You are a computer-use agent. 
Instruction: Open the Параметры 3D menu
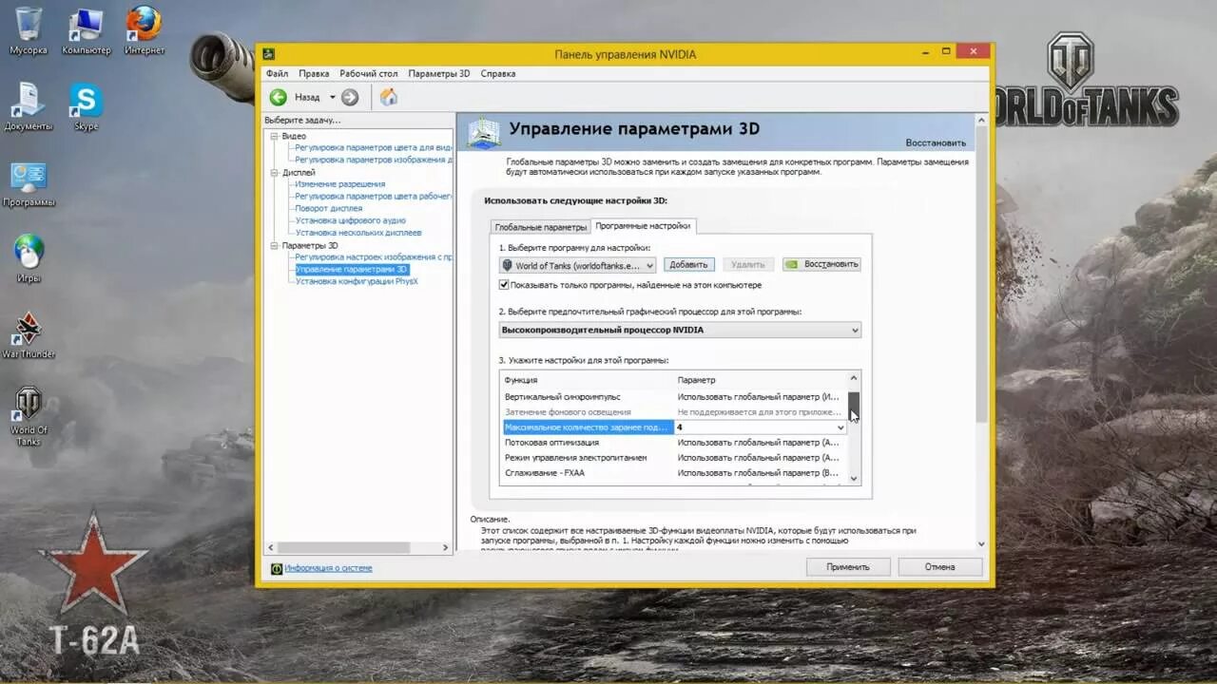point(439,73)
